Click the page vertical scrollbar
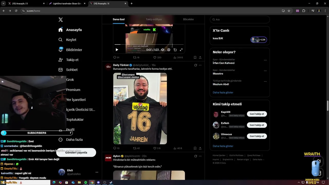The height and width of the screenshot is (185, 329). click(x=327, y=106)
